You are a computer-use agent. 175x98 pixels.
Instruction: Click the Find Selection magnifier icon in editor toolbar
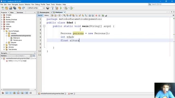tap(65, 16)
